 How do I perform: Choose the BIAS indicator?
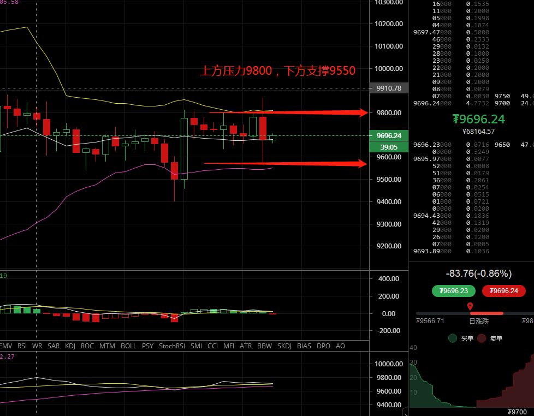pyautogui.click(x=304, y=346)
